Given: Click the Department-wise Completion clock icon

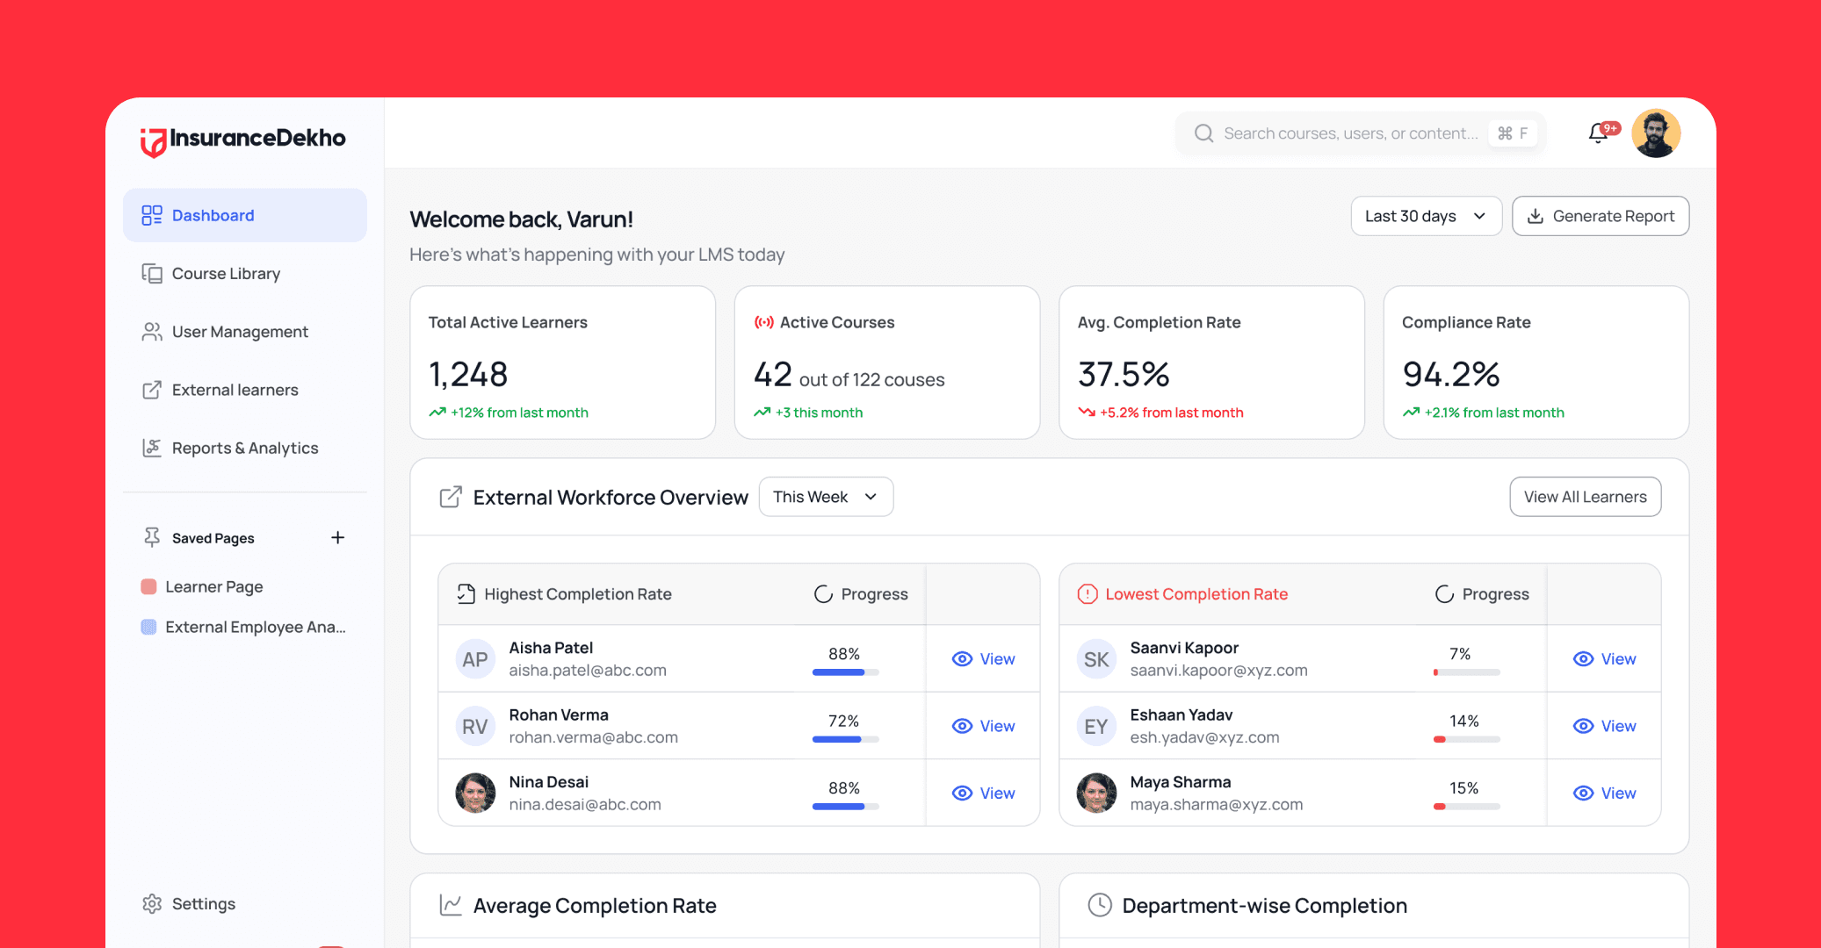Looking at the screenshot, I should click(x=1100, y=905).
